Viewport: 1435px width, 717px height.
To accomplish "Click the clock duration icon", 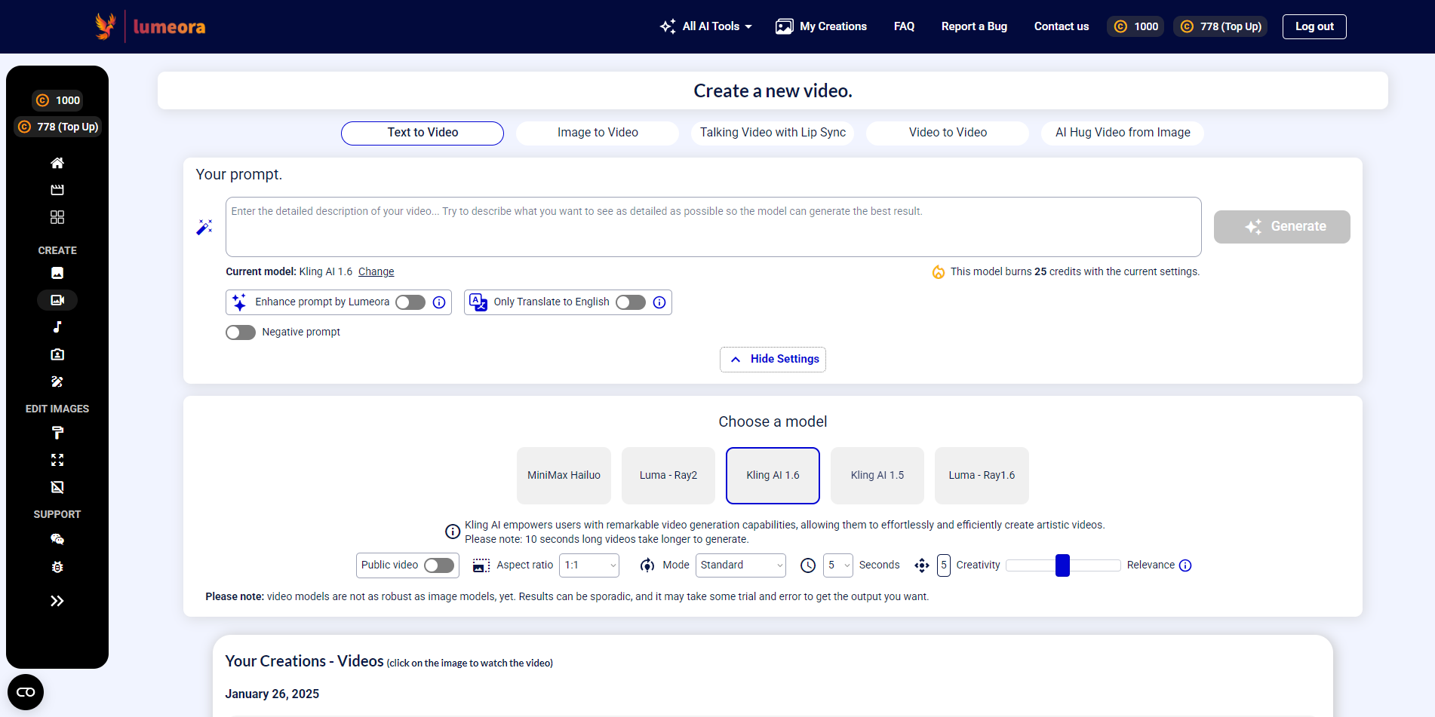I will click(808, 565).
